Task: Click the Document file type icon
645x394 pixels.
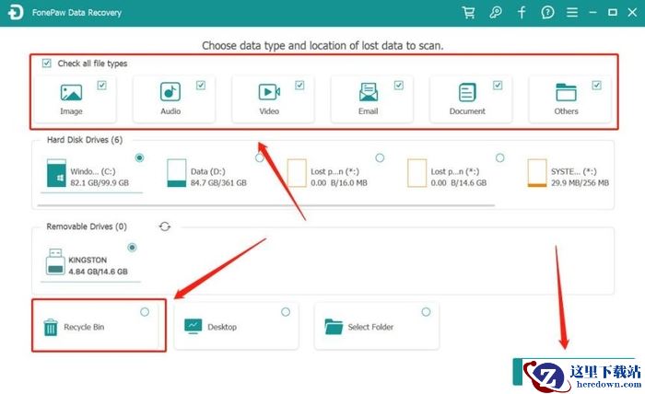Action: pyautogui.click(x=467, y=92)
